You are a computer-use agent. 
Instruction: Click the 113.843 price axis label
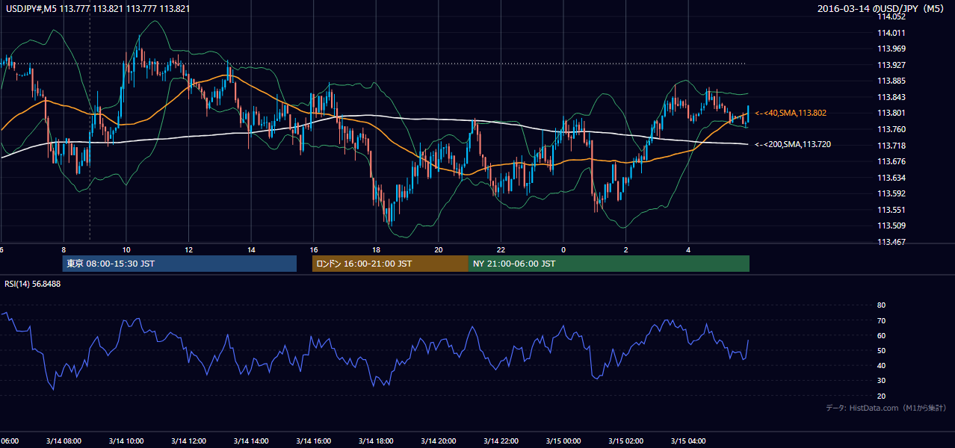pos(891,97)
